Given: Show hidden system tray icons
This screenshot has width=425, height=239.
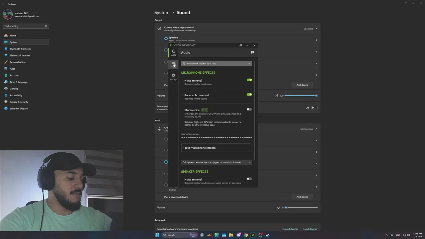Looking at the screenshot, I should pyautogui.click(x=386, y=235).
